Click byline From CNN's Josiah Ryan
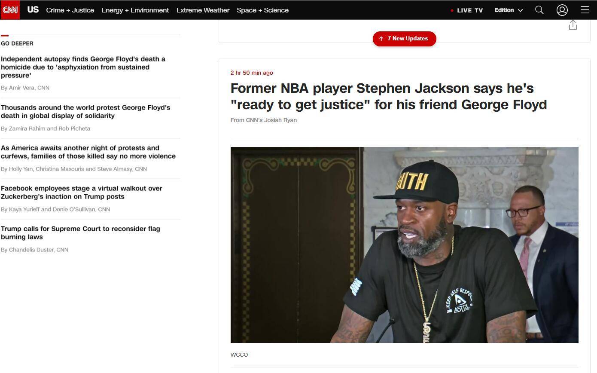The height and width of the screenshot is (373, 597). click(264, 120)
